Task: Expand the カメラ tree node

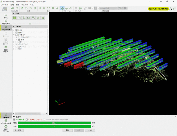Action: click(x=14, y=30)
